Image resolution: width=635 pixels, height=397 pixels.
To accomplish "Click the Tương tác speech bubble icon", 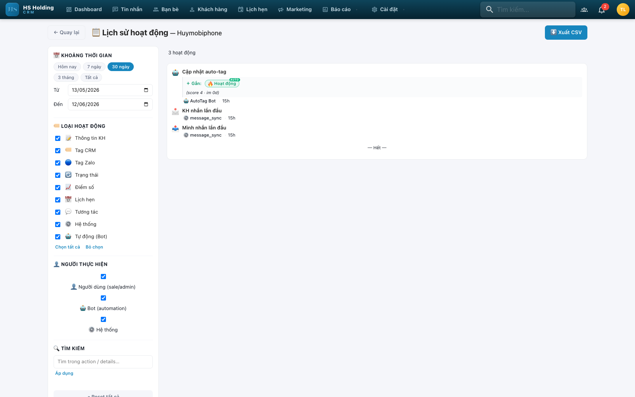I will click(x=68, y=212).
